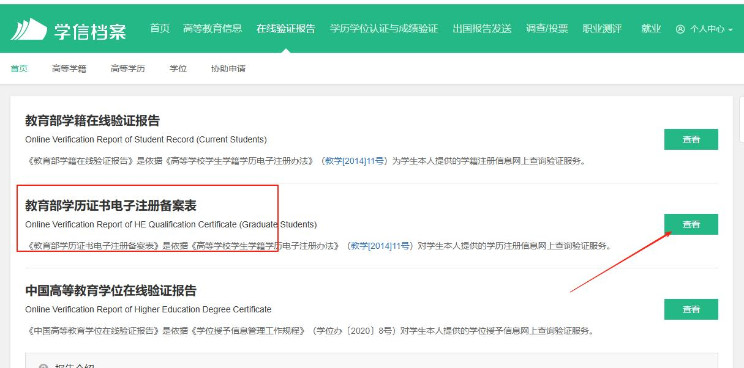Screen dimensions: 744x368
Task: Open the 调查/投票 menu item
Action: click(547, 29)
